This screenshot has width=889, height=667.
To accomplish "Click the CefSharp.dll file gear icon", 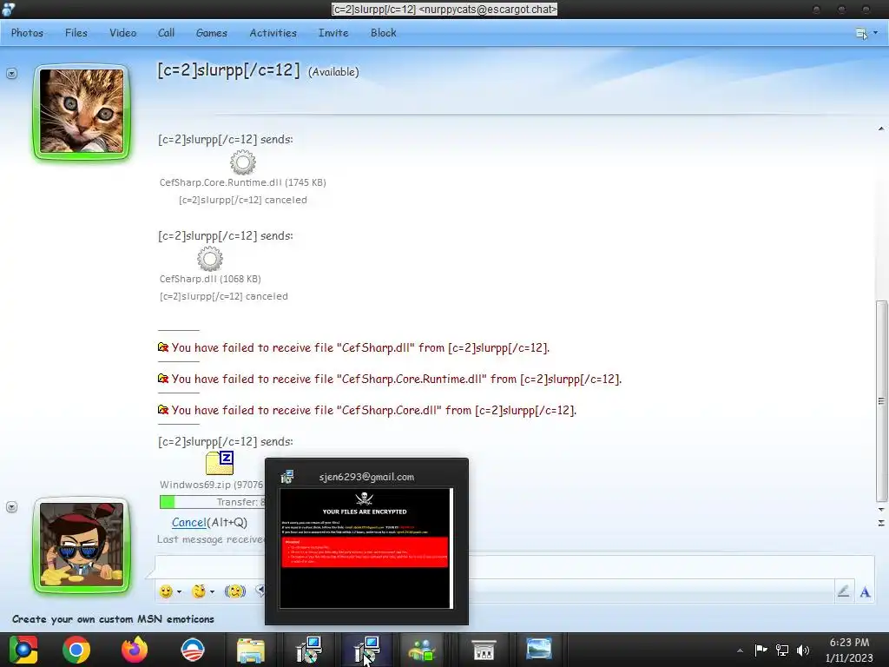I will point(210,259).
